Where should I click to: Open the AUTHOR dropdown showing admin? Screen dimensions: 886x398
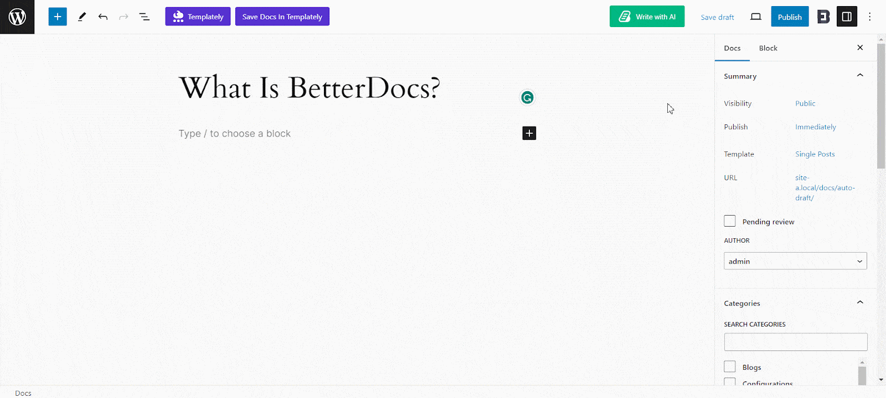point(795,260)
